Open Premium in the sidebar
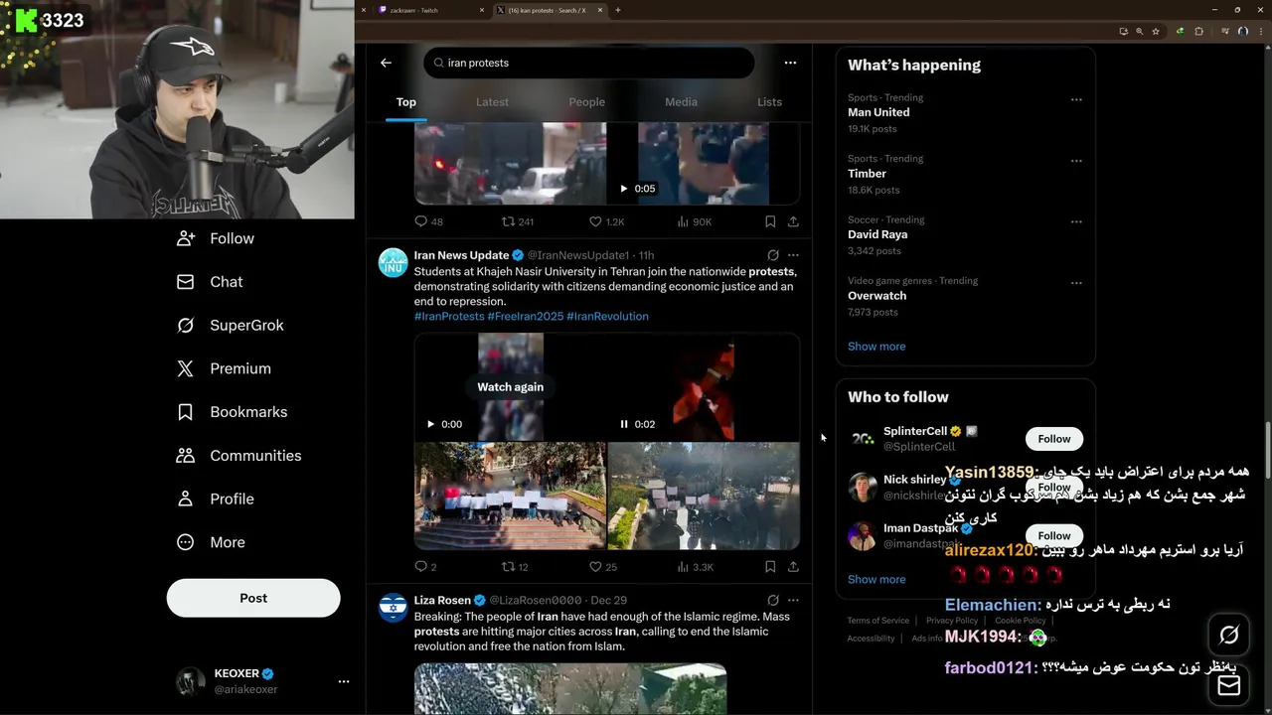 (224, 368)
